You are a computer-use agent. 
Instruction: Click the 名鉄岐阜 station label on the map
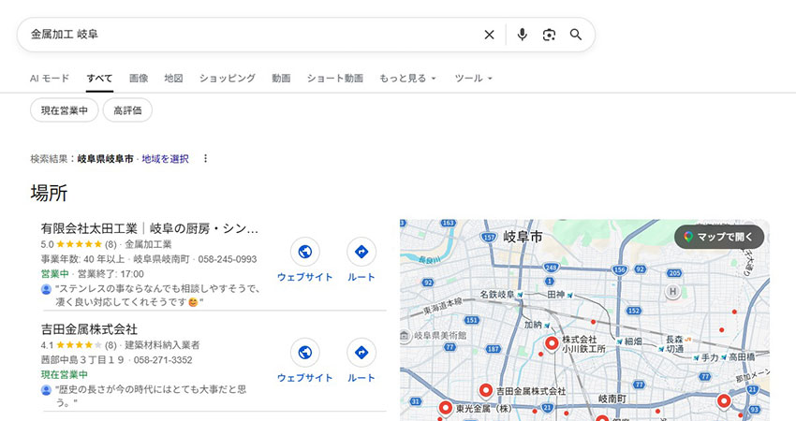497,294
